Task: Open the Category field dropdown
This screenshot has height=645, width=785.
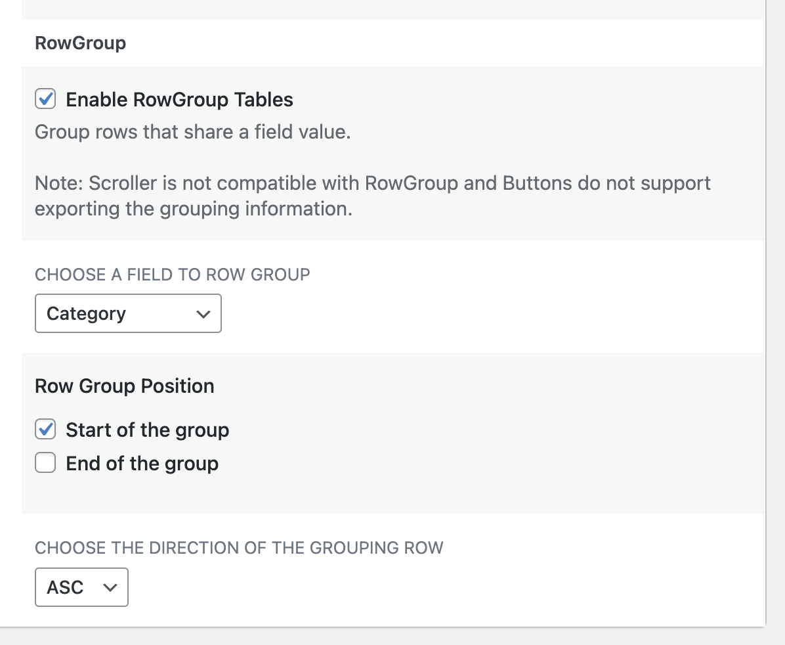Action: (128, 314)
